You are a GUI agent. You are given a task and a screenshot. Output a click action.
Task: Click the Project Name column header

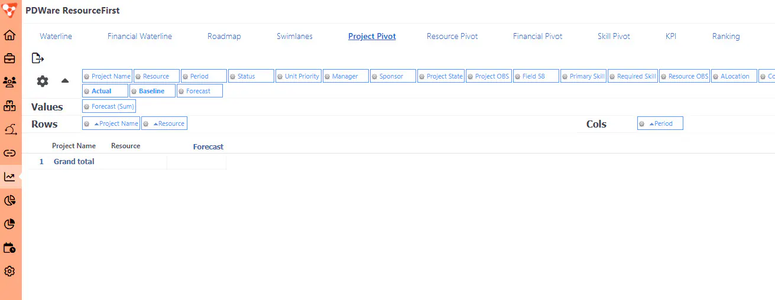(74, 146)
